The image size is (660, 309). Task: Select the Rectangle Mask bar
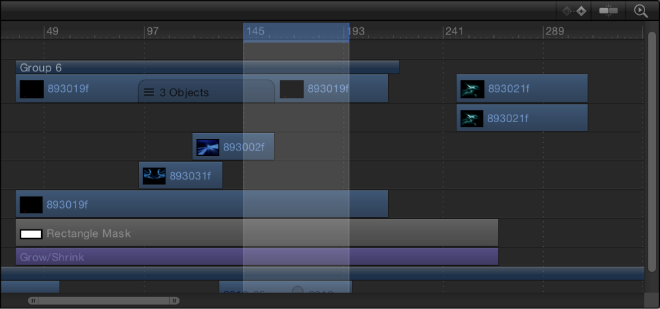coord(256,233)
